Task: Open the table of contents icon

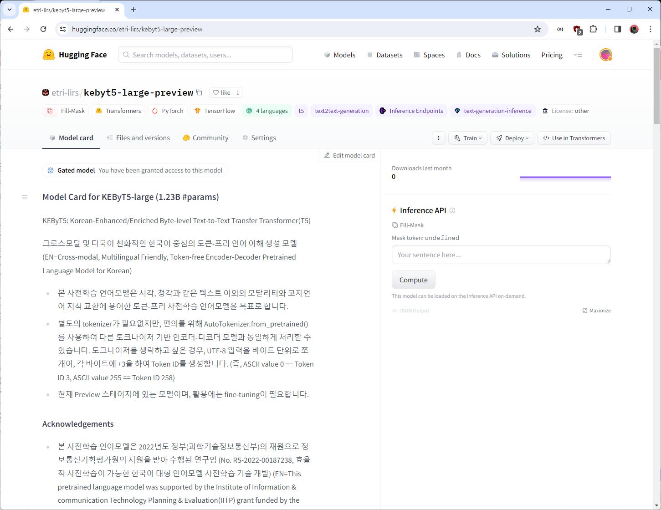Action: [25, 197]
